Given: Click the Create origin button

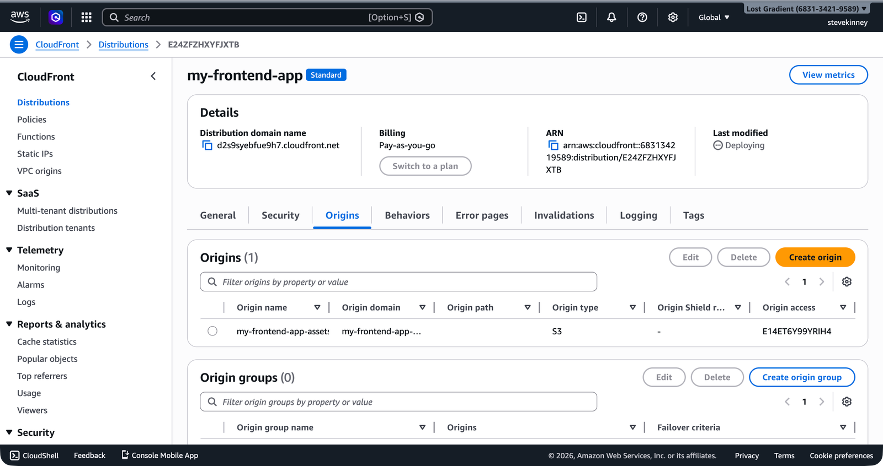Looking at the screenshot, I should tap(815, 257).
